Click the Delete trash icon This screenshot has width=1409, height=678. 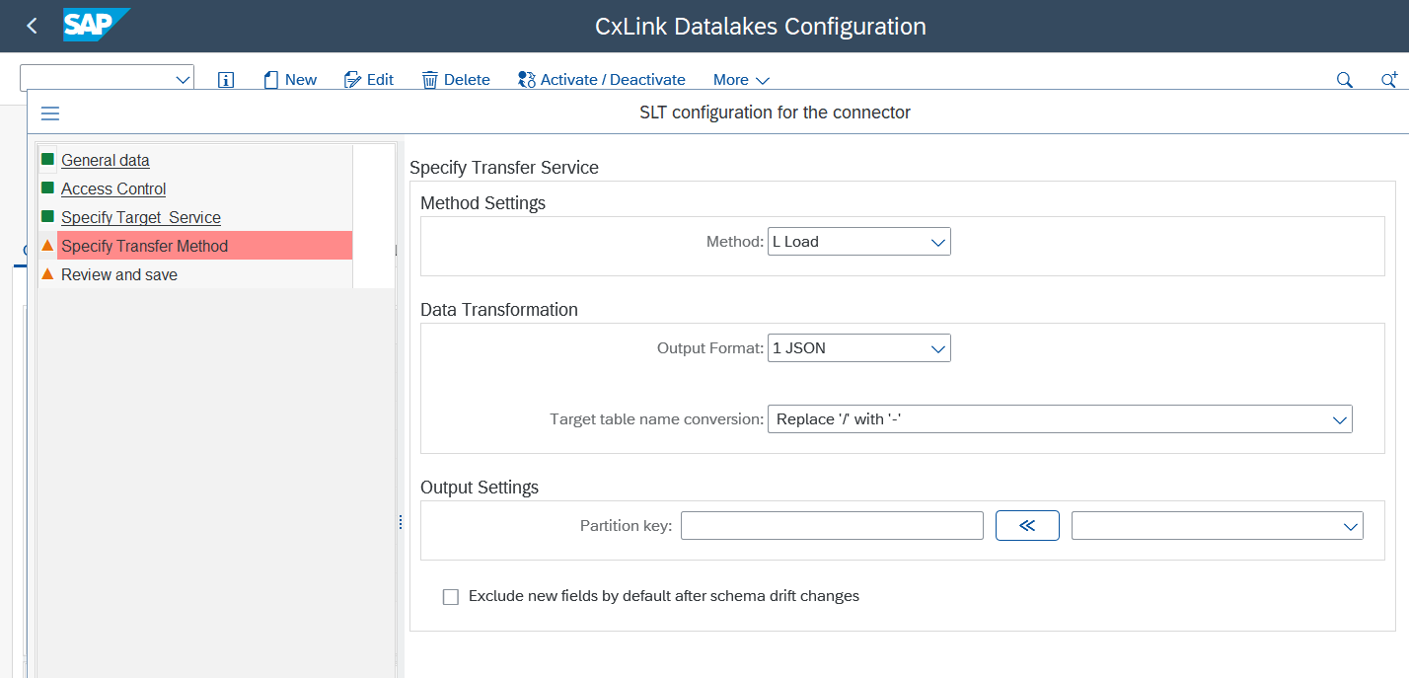[x=430, y=80]
